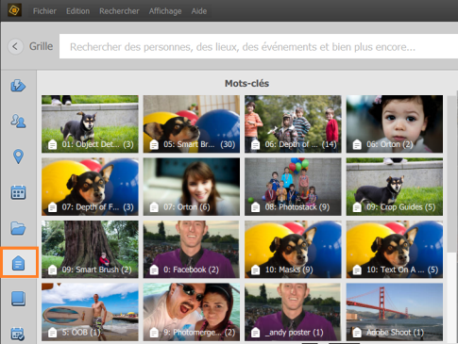The image size is (458, 344).
Task: Open the Rechercher menu
Action: click(119, 11)
